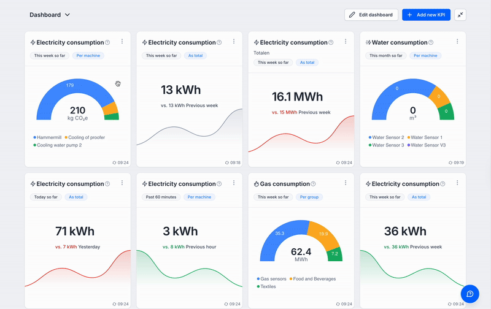Screen dimensions: 491x309
Task: Click help icon beside Gas consumption title
Action: point(313,184)
